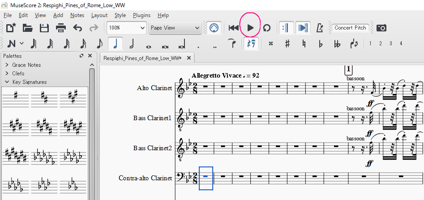Image resolution: width=424 pixels, height=200 pixels.
Task: Toggle pan score during playback
Action: tap(303, 28)
